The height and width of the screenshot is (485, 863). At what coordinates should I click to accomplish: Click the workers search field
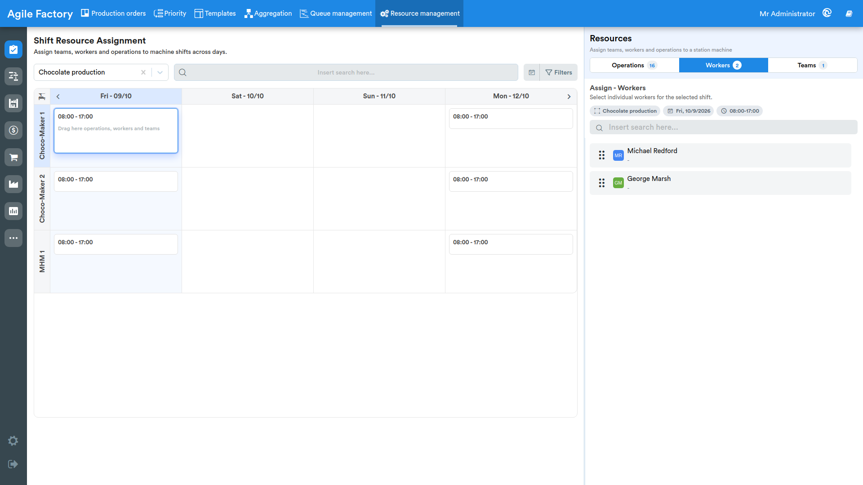click(x=723, y=128)
